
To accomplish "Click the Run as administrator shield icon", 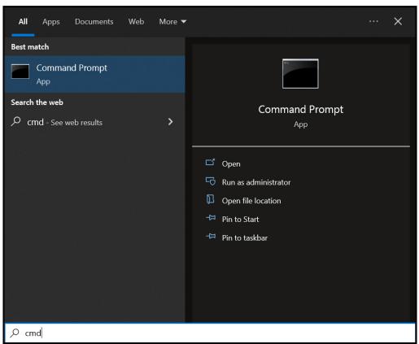I will [x=210, y=181].
